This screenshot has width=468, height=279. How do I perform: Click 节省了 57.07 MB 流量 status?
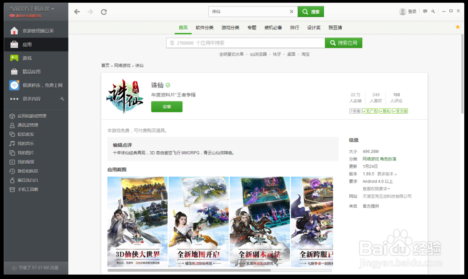[x=35, y=268]
